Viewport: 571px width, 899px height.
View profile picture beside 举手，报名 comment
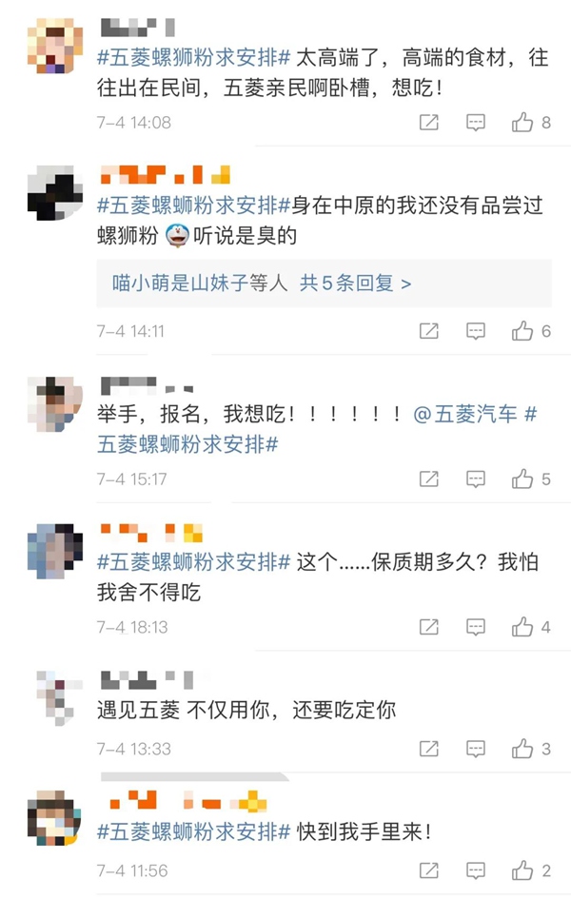[x=55, y=403]
